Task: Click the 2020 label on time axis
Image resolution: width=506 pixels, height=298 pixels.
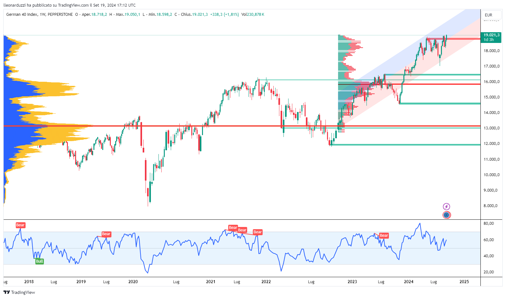Action: click(x=133, y=282)
